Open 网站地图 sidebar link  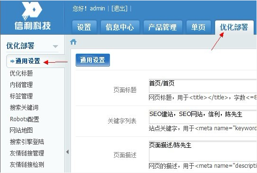coord(21,130)
